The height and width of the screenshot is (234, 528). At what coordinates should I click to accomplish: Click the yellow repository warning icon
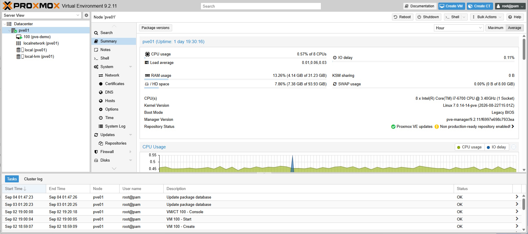click(x=437, y=127)
